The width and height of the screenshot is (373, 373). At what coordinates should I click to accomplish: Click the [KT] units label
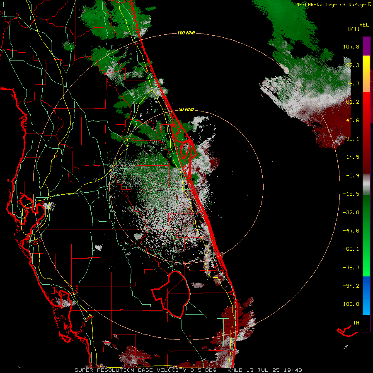pos(354,29)
